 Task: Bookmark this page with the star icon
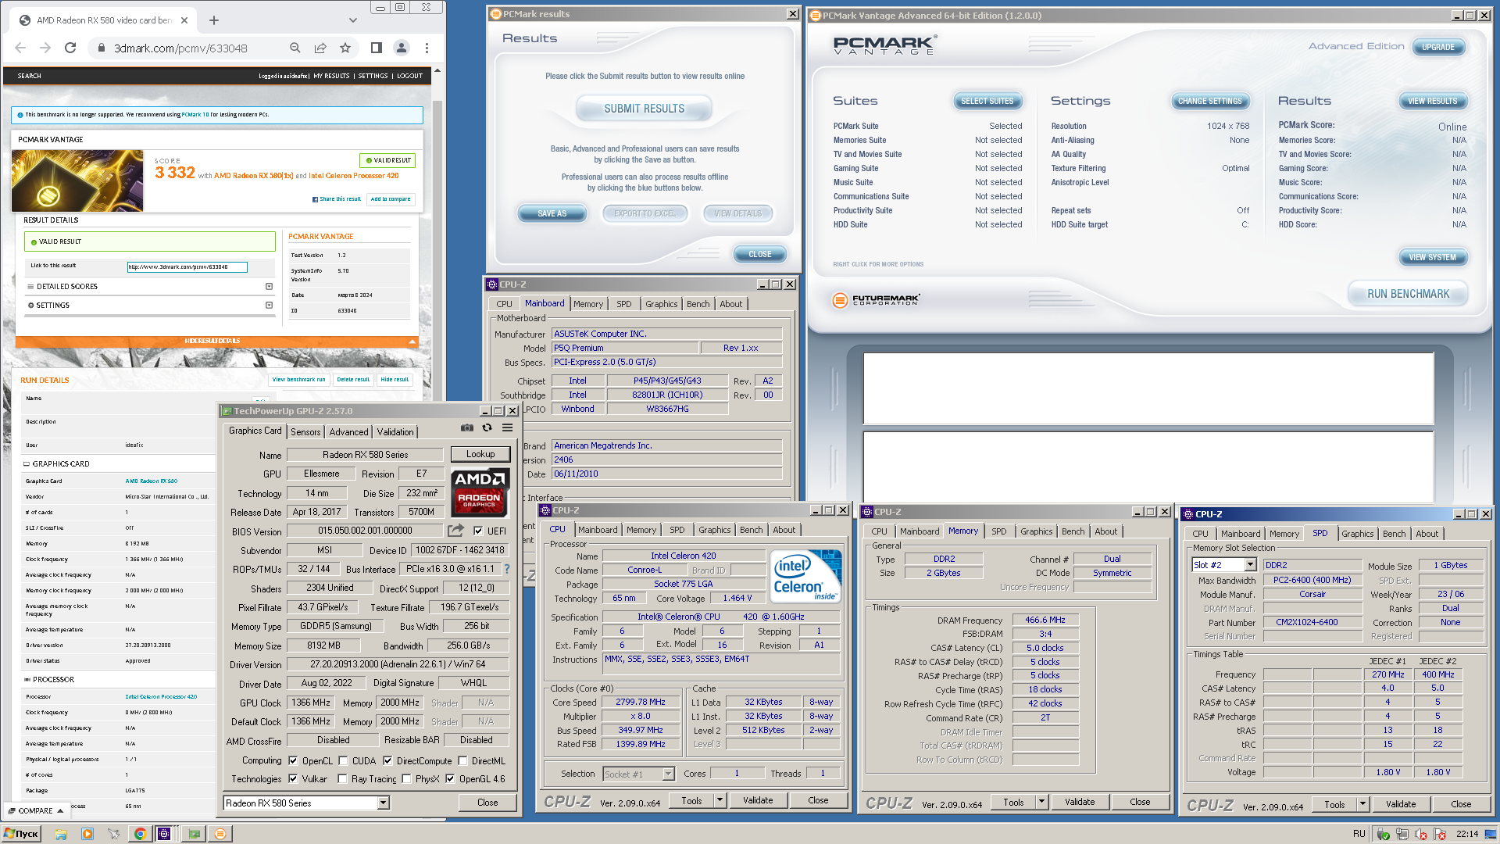click(345, 48)
